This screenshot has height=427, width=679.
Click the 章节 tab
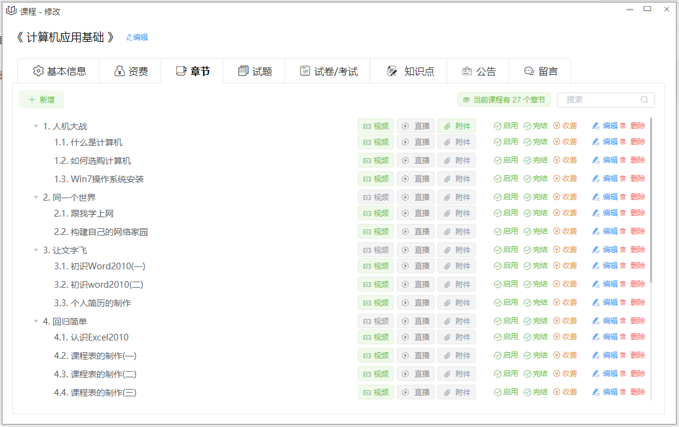point(192,71)
